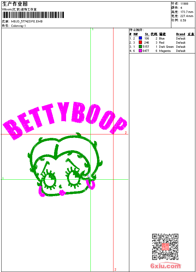This screenshot has width=196, height=272.
Task: Click the stitch count 246 for Red
Action: (147, 42)
